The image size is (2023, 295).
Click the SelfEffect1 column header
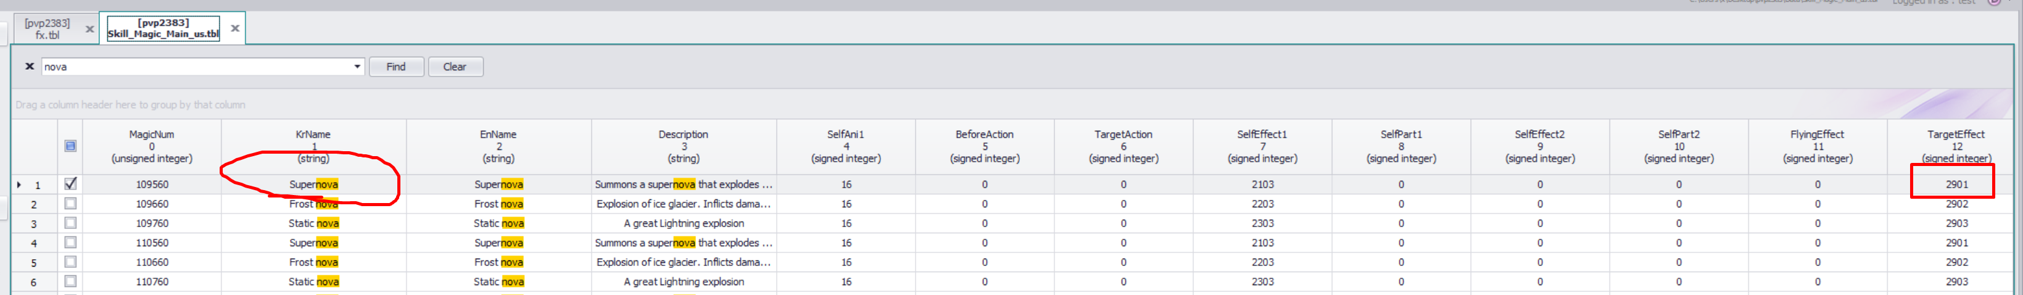[1263, 146]
